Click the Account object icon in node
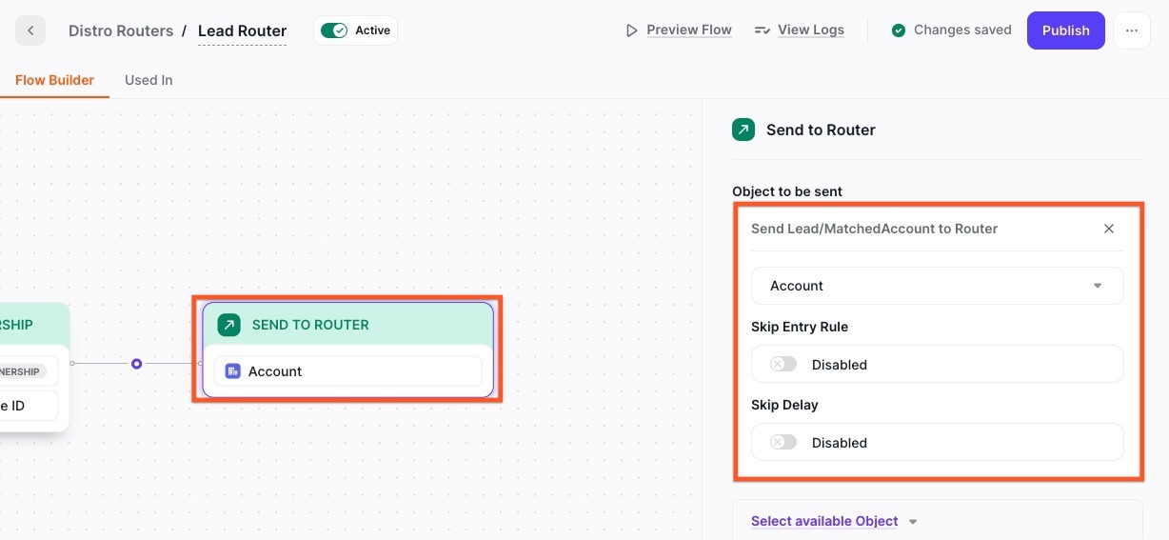 232,371
